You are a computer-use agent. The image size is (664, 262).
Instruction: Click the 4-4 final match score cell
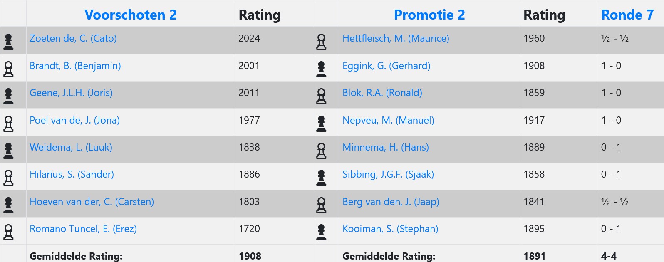coord(609,256)
